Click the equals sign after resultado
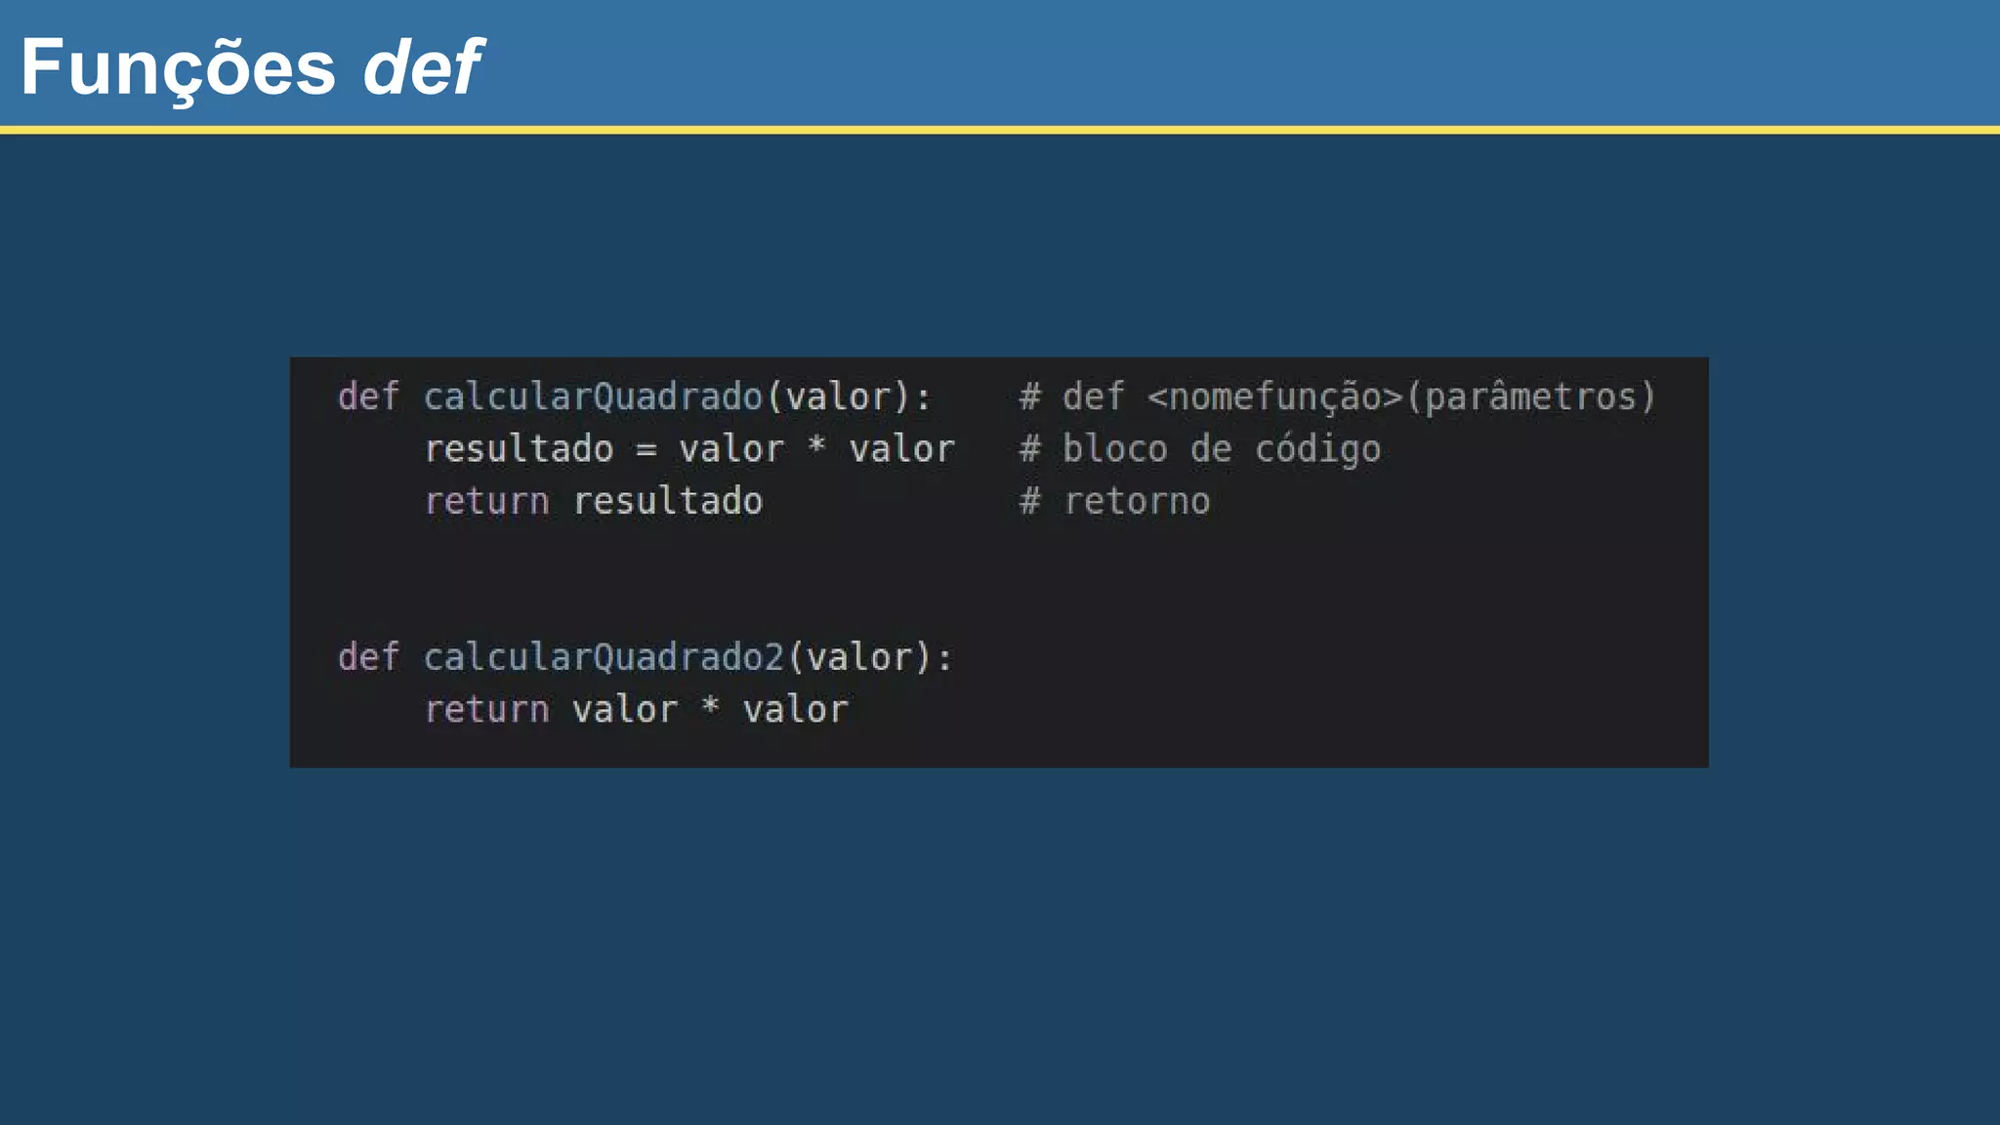2000x1125 pixels. 646,449
